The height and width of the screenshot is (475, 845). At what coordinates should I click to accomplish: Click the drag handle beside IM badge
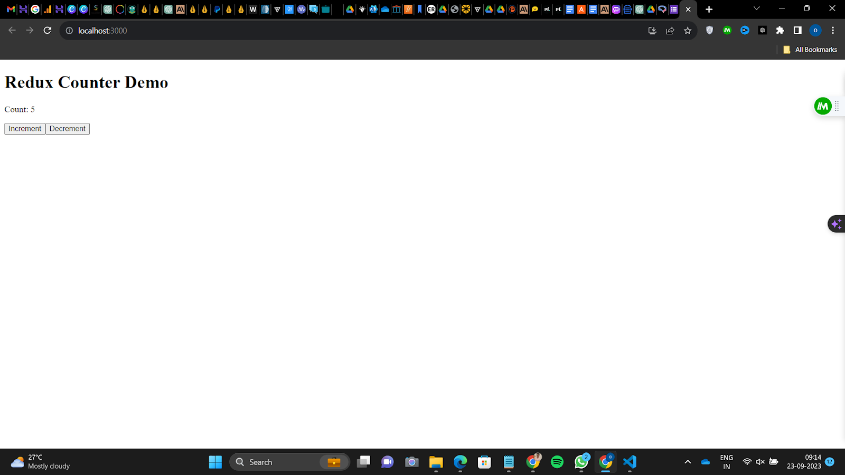pos(837,106)
